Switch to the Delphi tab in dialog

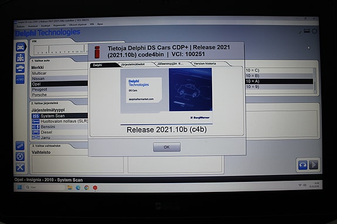point(104,65)
